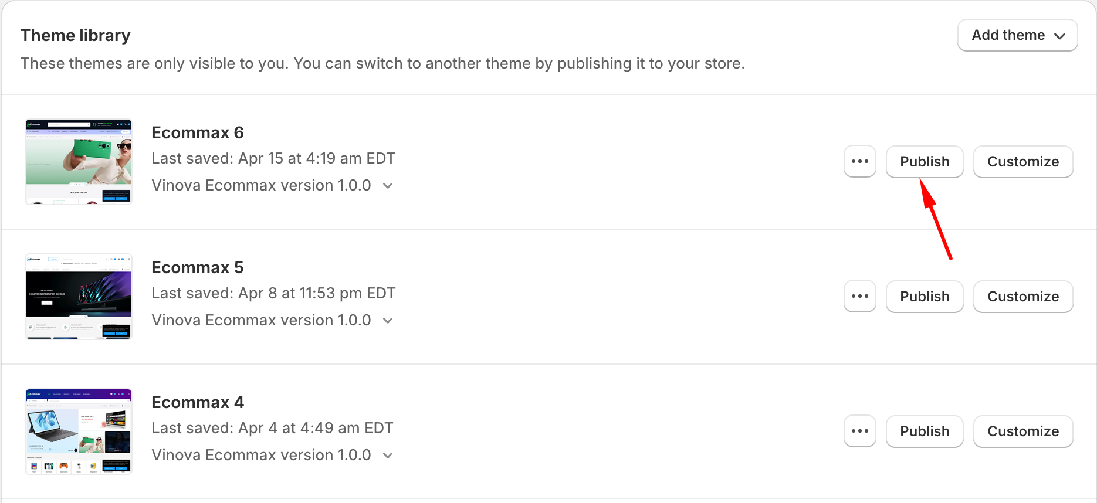Expand the Add theme dropdown
The image size is (1097, 503).
click(x=1017, y=35)
